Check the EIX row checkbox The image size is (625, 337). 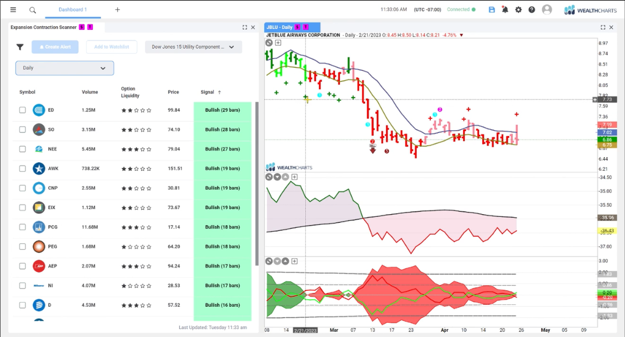point(22,207)
